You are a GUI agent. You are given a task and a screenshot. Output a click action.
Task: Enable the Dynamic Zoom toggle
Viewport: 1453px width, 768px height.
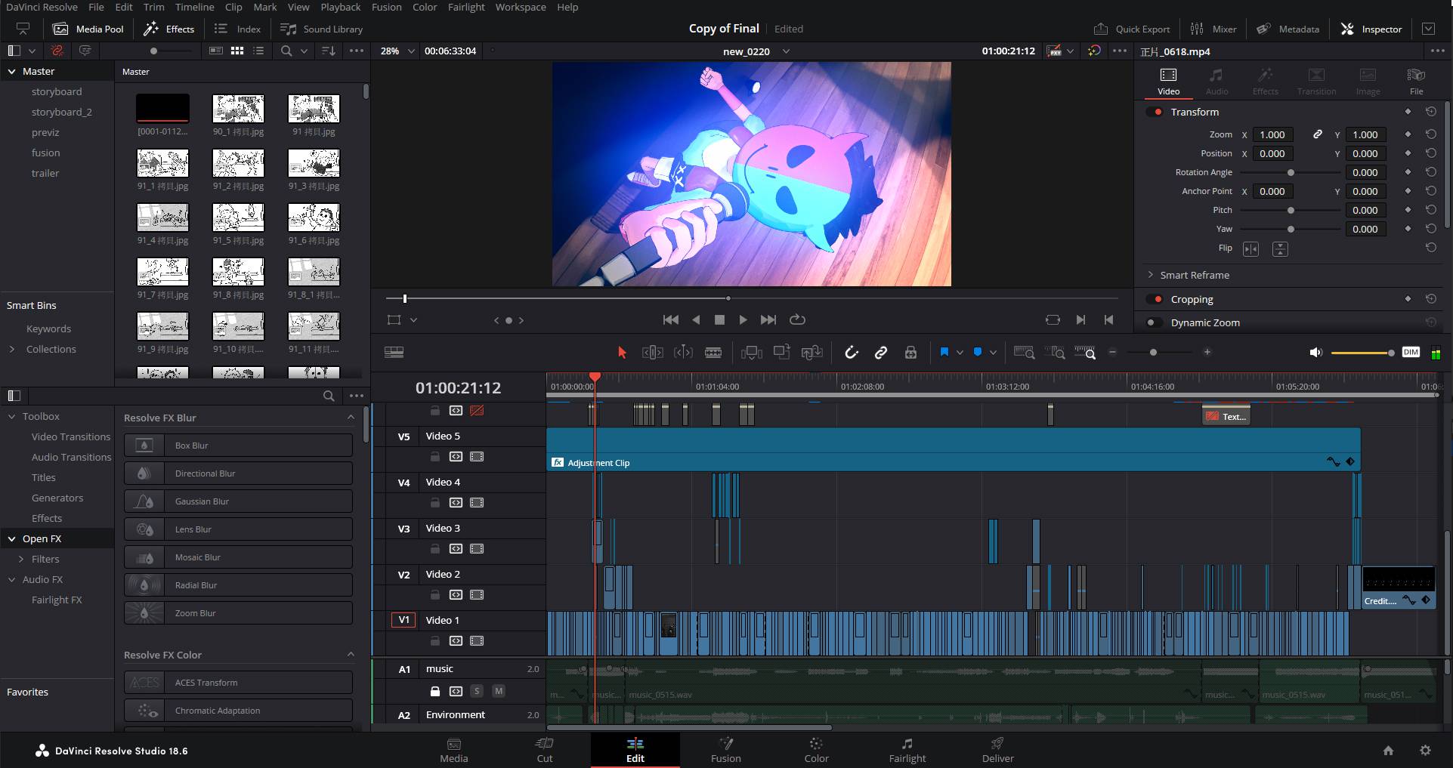pyautogui.click(x=1154, y=322)
